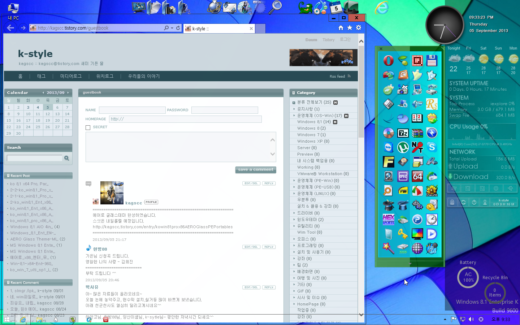Open the WinRAR books icon
Image resolution: width=520 pixels, height=325 pixels.
[x=417, y=133]
